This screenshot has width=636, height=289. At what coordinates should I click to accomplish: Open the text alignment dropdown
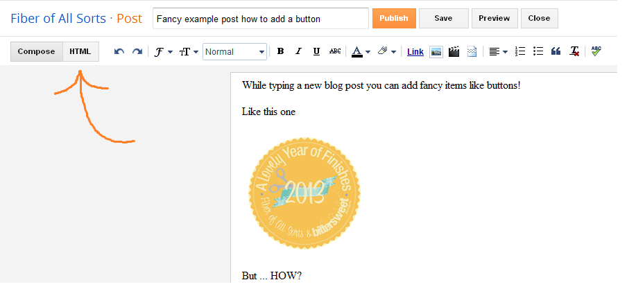tap(499, 52)
